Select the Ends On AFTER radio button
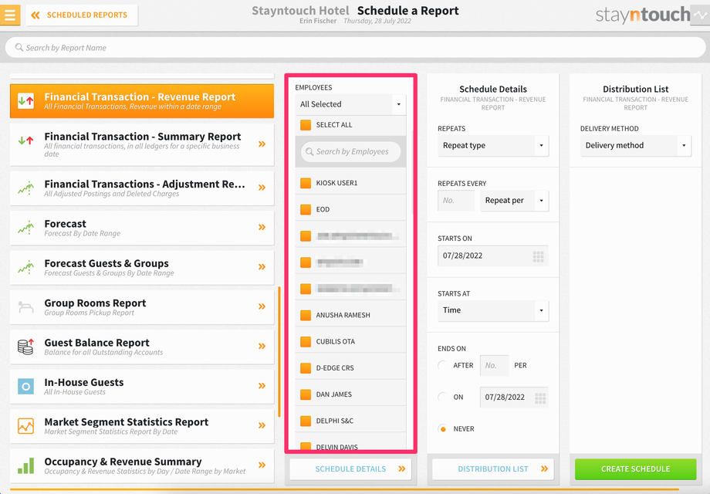Viewport: 710px width, 494px height. (x=443, y=365)
